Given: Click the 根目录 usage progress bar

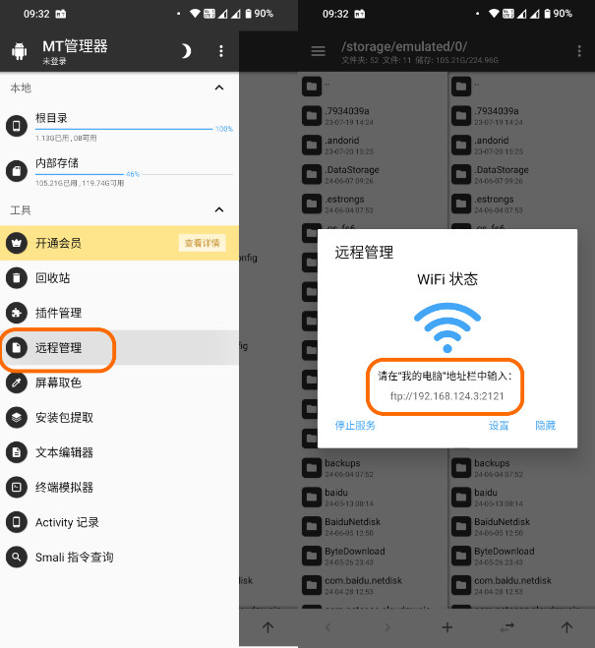Looking at the screenshot, I should click(124, 129).
